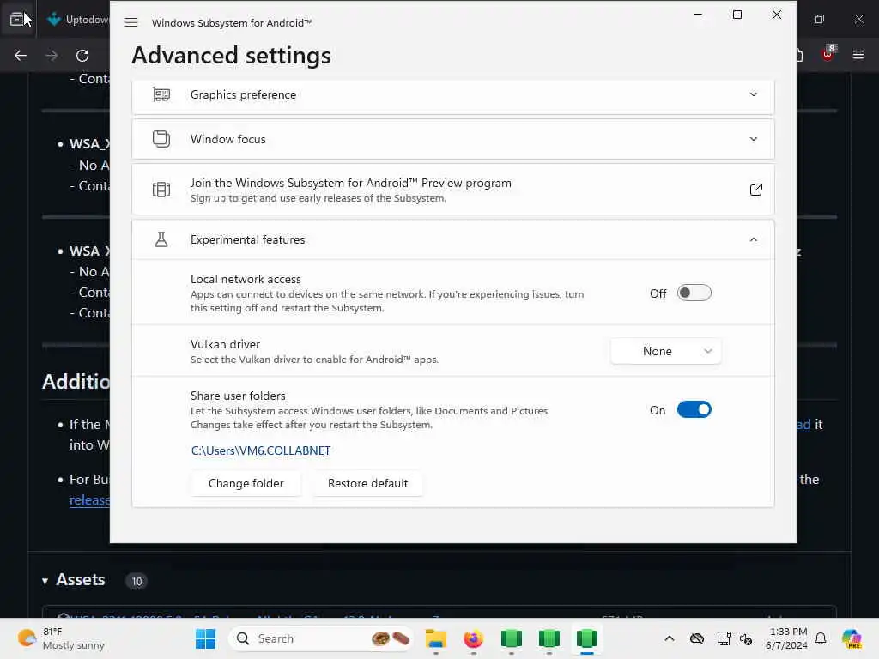Click the Preview program icon
This screenshot has width=879, height=659.
pos(161,190)
